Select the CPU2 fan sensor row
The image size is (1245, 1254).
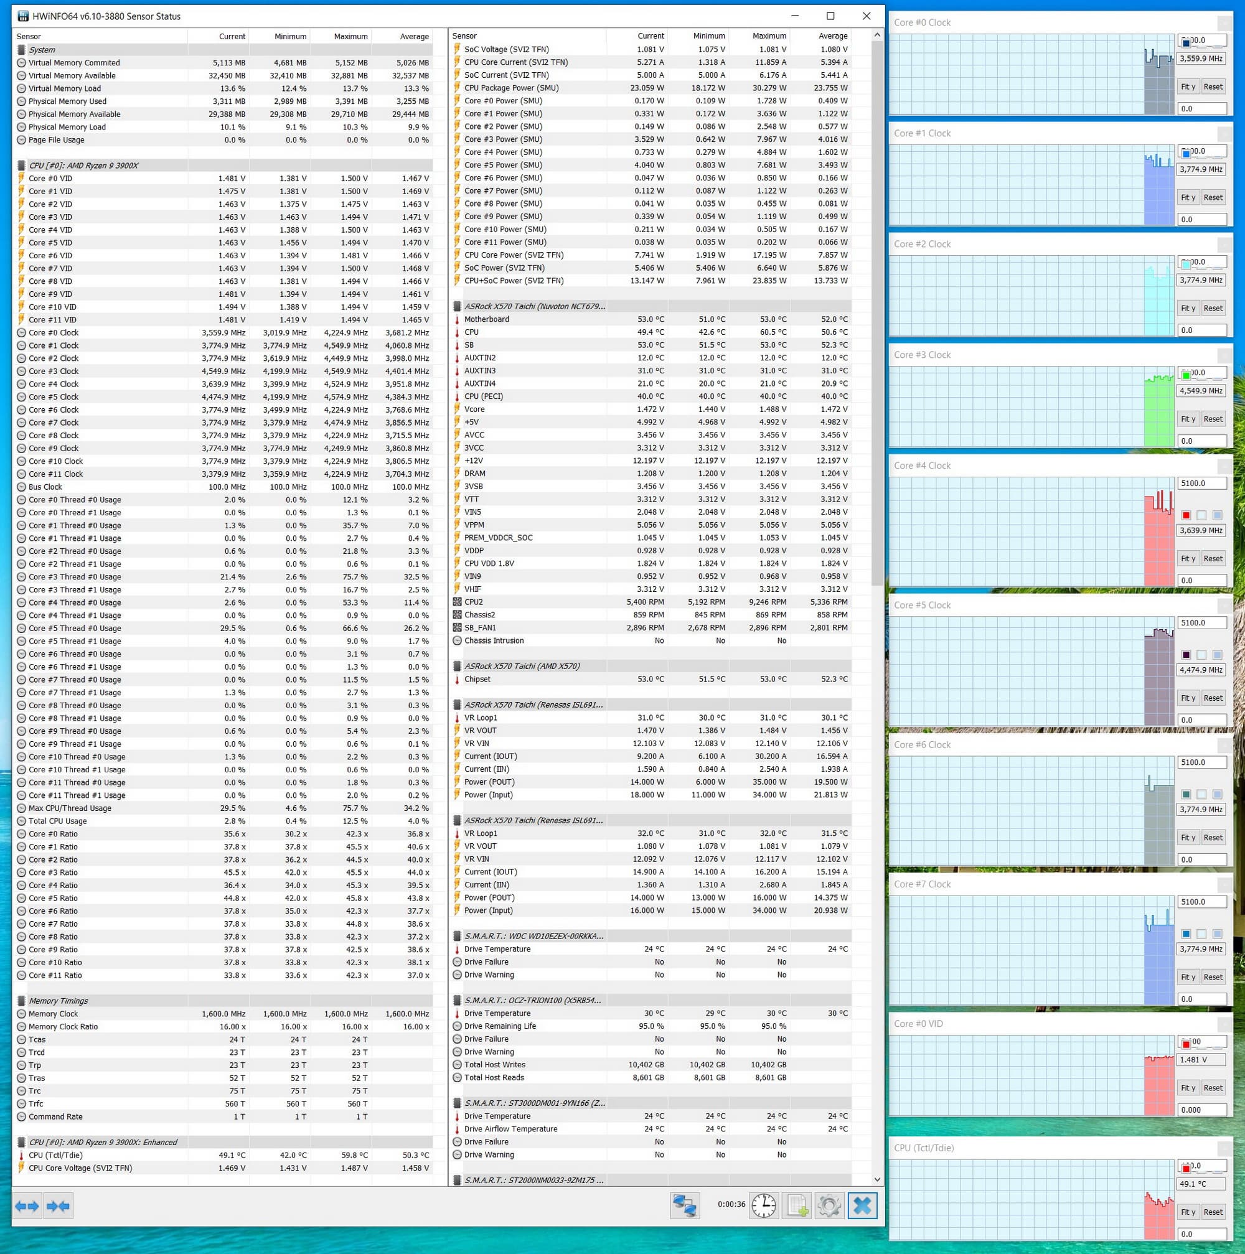pyautogui.click(x=474, y=602)
